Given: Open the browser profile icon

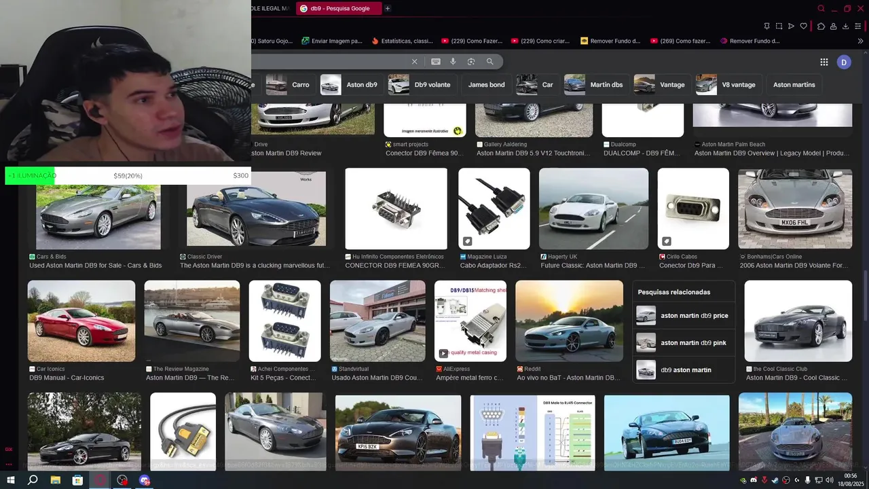Looking at the screenshot, I should pos(833,26).
